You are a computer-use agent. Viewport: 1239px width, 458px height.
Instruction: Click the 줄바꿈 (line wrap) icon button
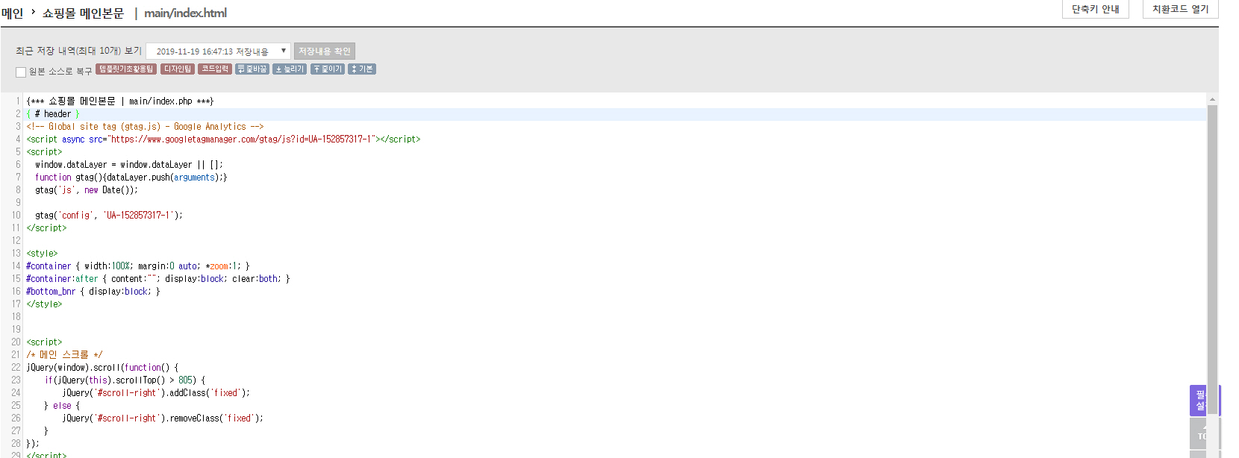click(x=252, y=69)
